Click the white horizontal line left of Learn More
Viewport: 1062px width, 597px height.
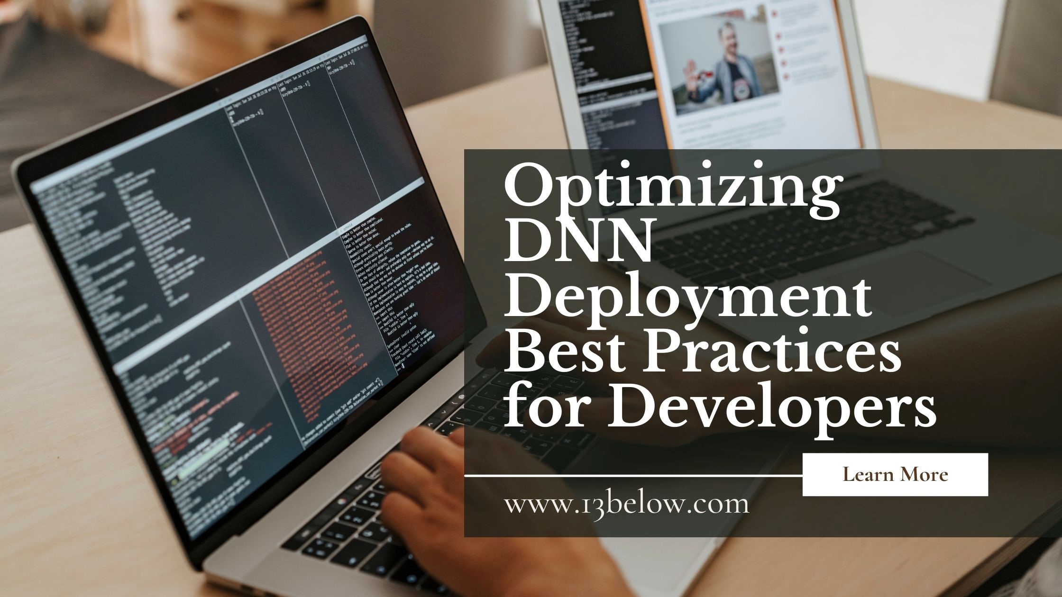coord(633,475)
